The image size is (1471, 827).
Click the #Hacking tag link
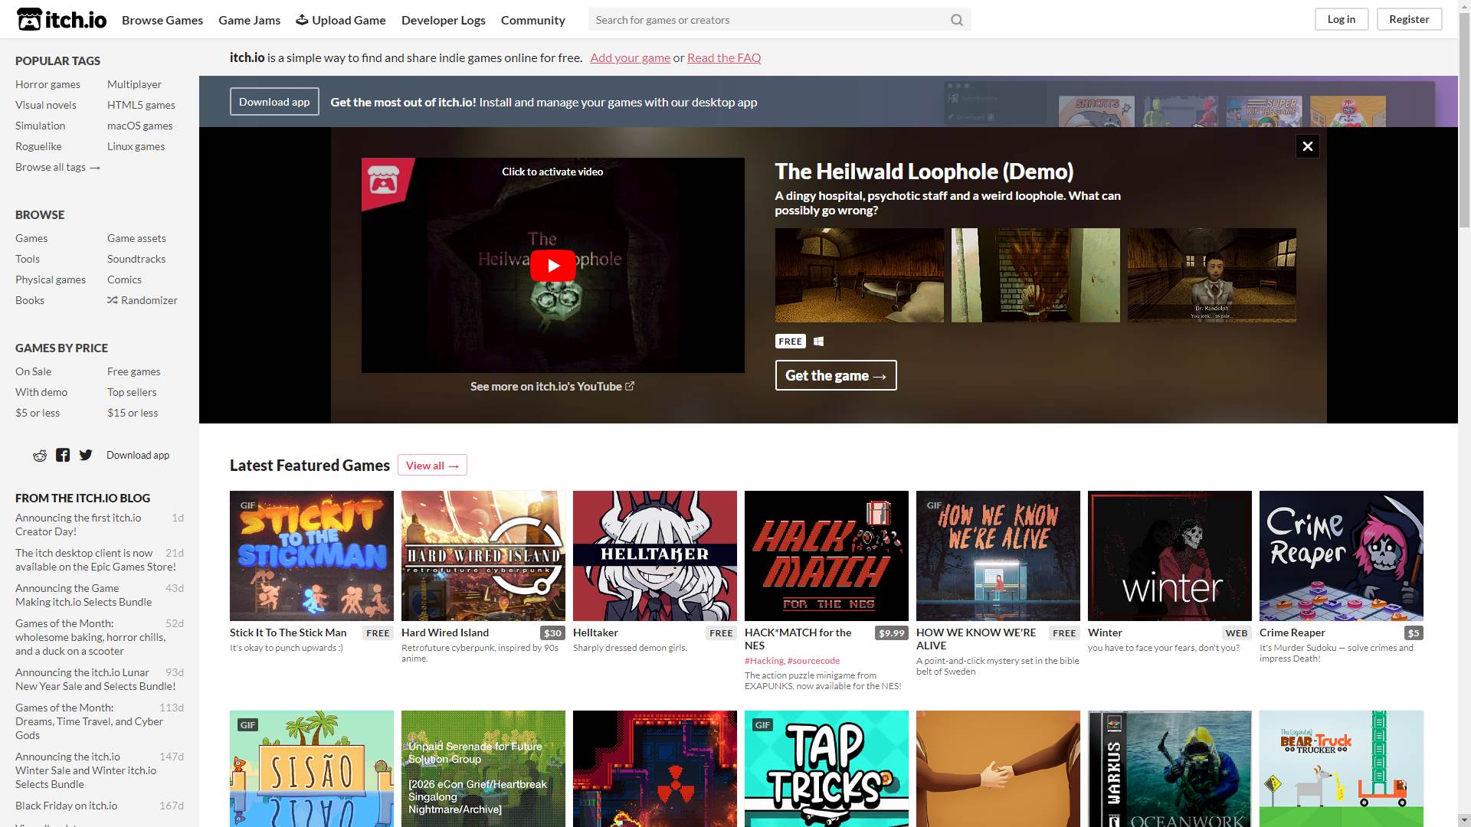coord(764,661)
